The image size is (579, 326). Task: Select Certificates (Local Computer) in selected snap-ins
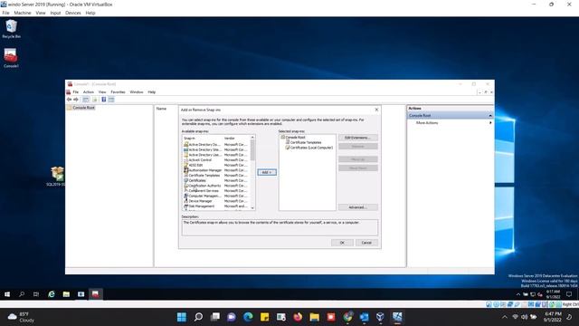[309, 148]
